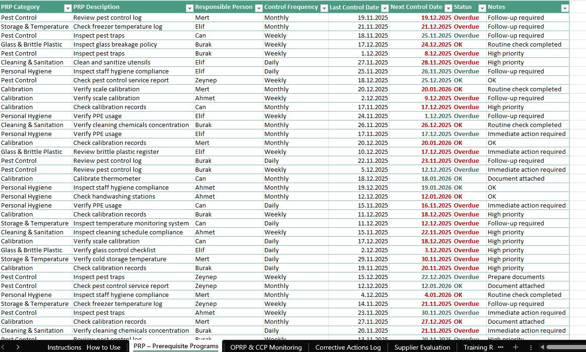
Task: Click the vertical dots tab bar handle
Action: coord(531,347)
